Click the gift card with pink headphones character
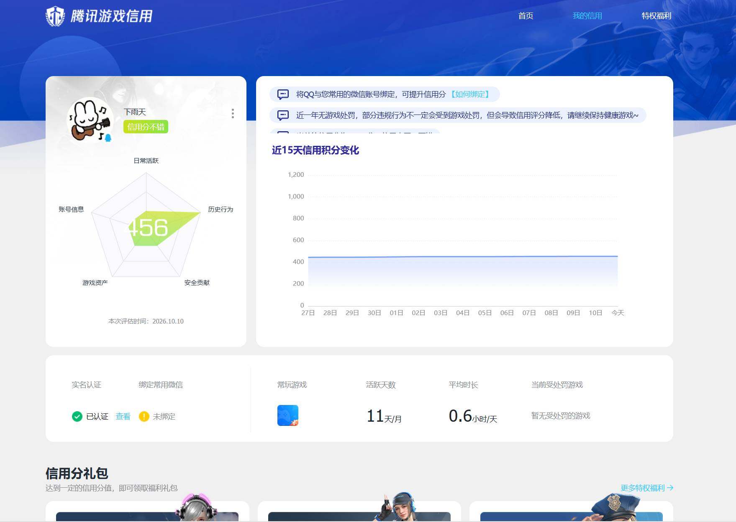 coord(147,511)
